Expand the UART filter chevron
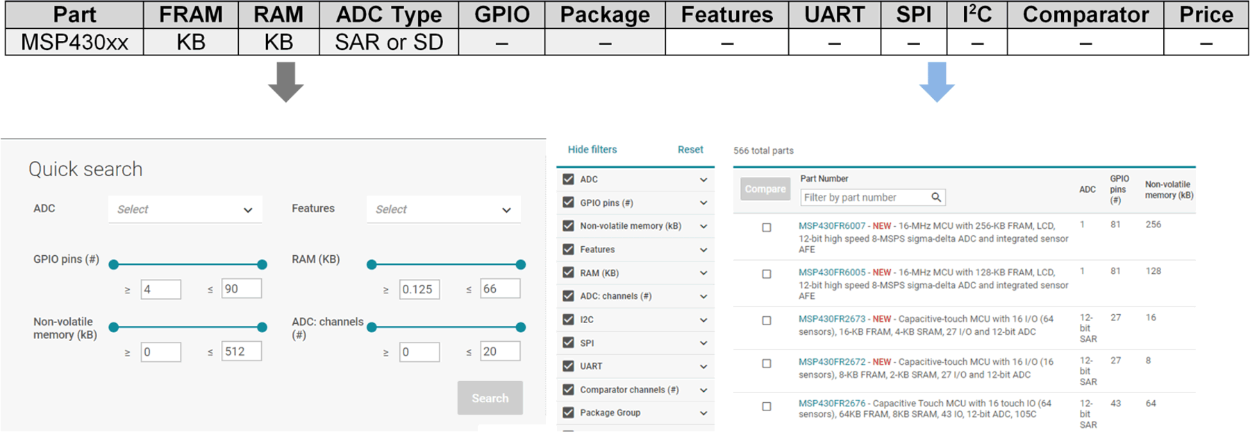 point(703,367)
